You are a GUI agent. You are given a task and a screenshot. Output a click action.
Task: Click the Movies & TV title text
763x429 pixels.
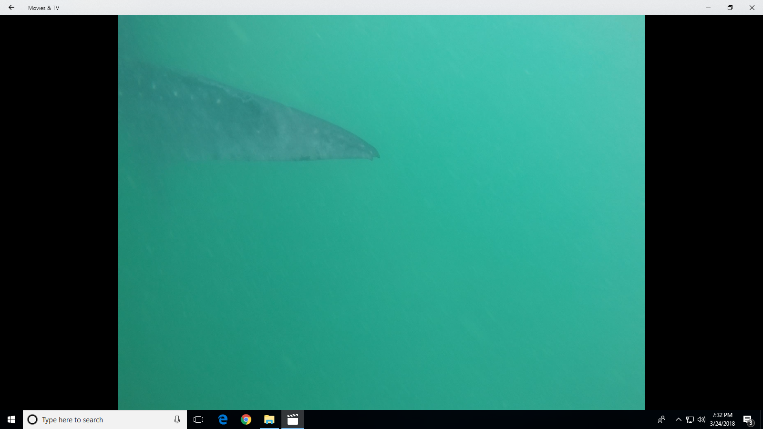point(43,8)
